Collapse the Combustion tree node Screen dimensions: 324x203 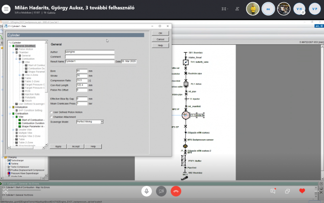point(10,113)
